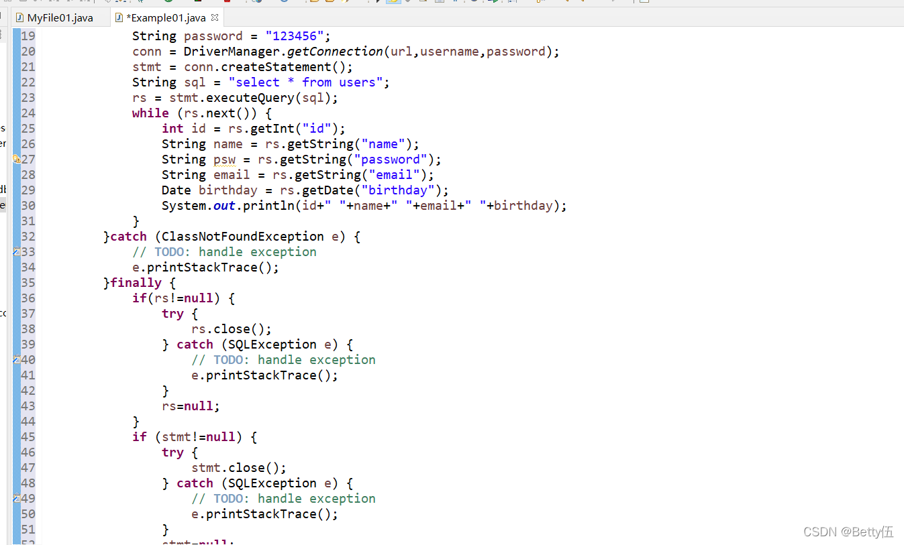Close the Example01.java tab with its X

tap(215, 17)
